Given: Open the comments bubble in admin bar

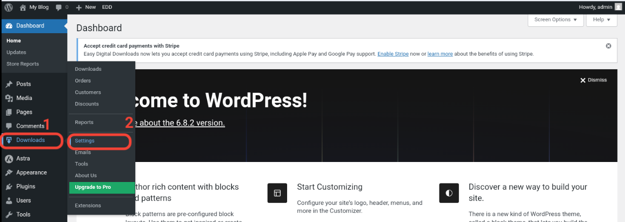Looking at the screenshot, I should pos(59,8).
